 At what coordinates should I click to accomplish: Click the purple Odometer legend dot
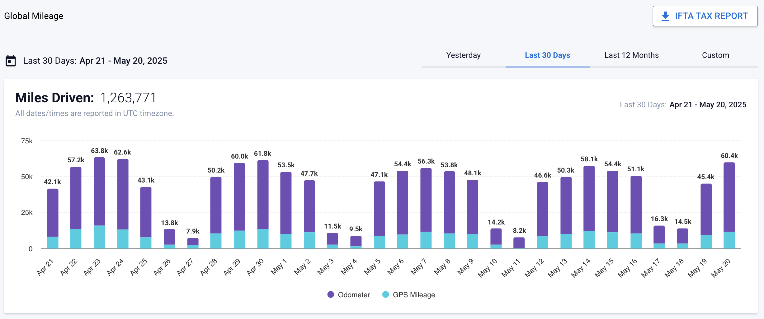pos(331,294)
